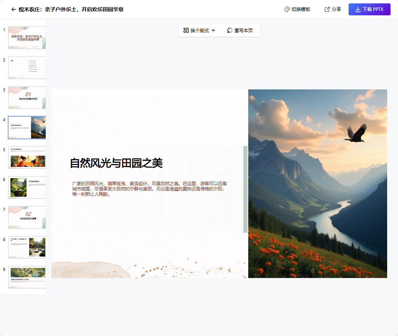Open slide 3 section 01 thumbnail
The width and height of the screenshot is (398, 336).
click(x=27, y=98)
